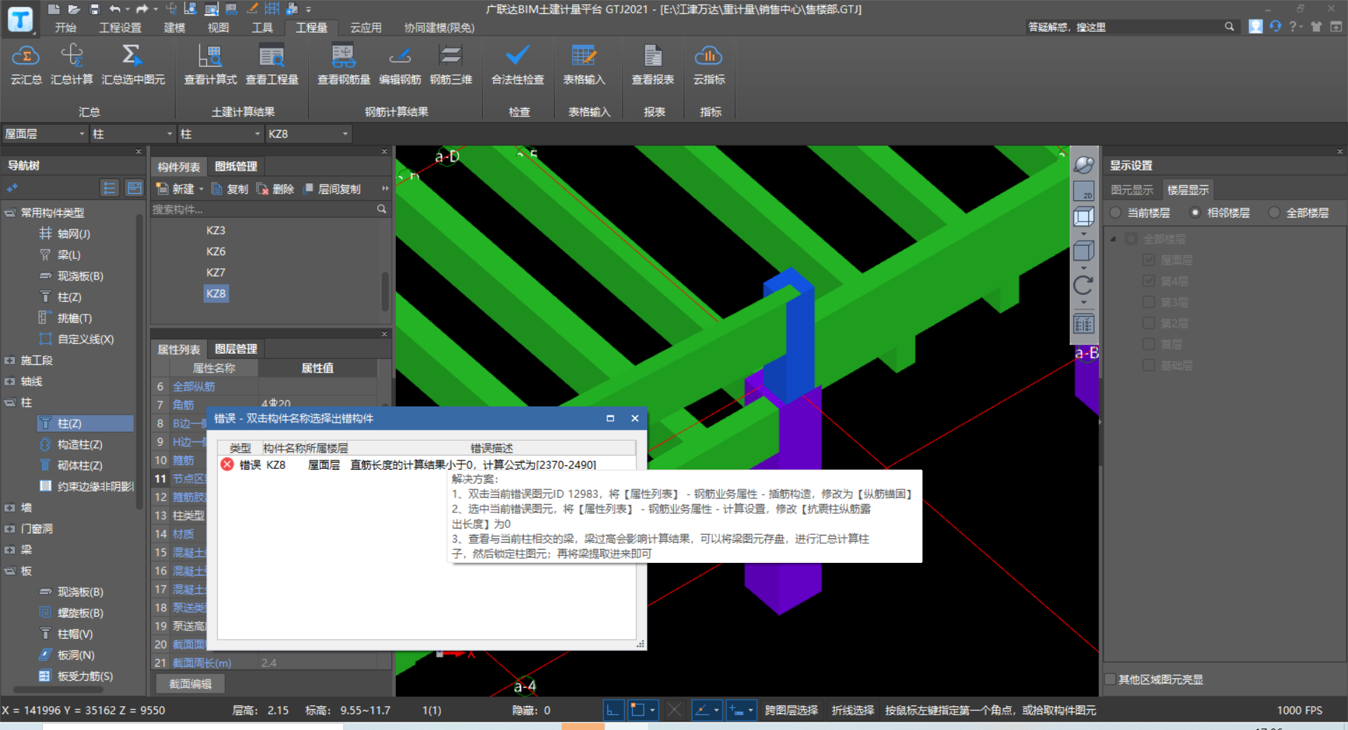Select 当前楼层 radio button
This screenshot has height=730, width=1348.
click(x=1115, y=213)
